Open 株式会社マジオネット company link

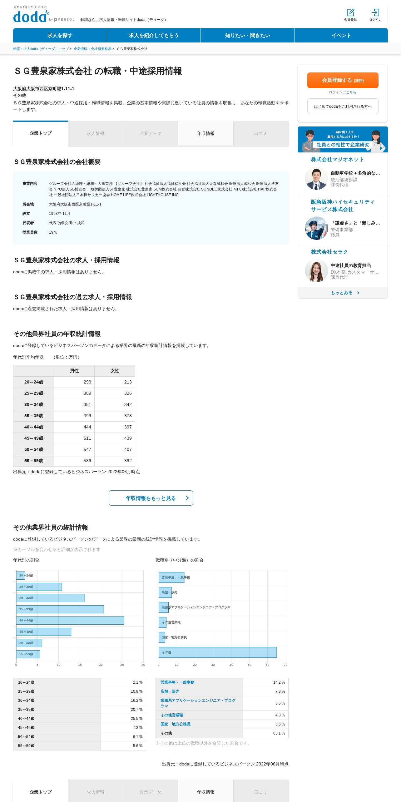tap(337, 160)
